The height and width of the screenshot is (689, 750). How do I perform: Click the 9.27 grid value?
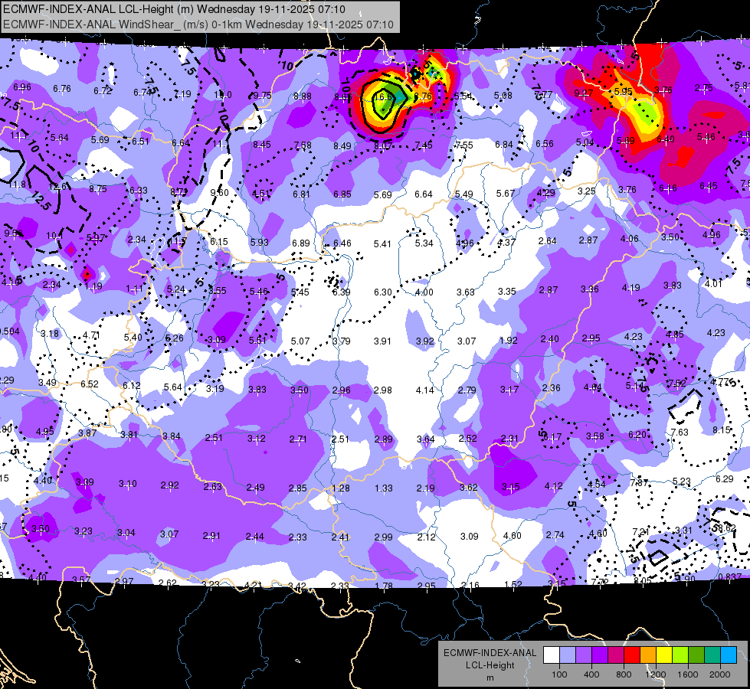click(x=584, y=93)
